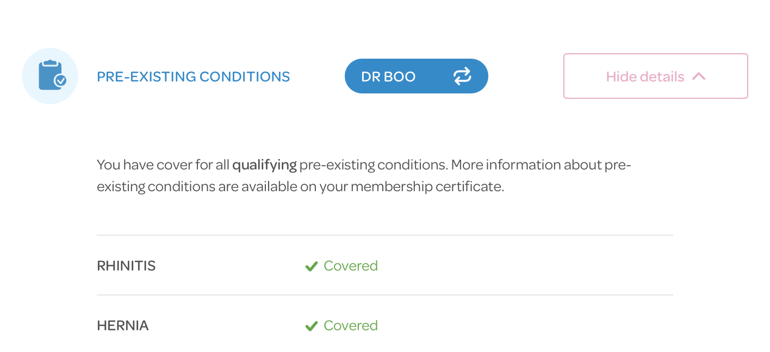770x352 pixels.
Task: Click the green checkmark in the HERNIA row
Action: click(x=311, y=326)
